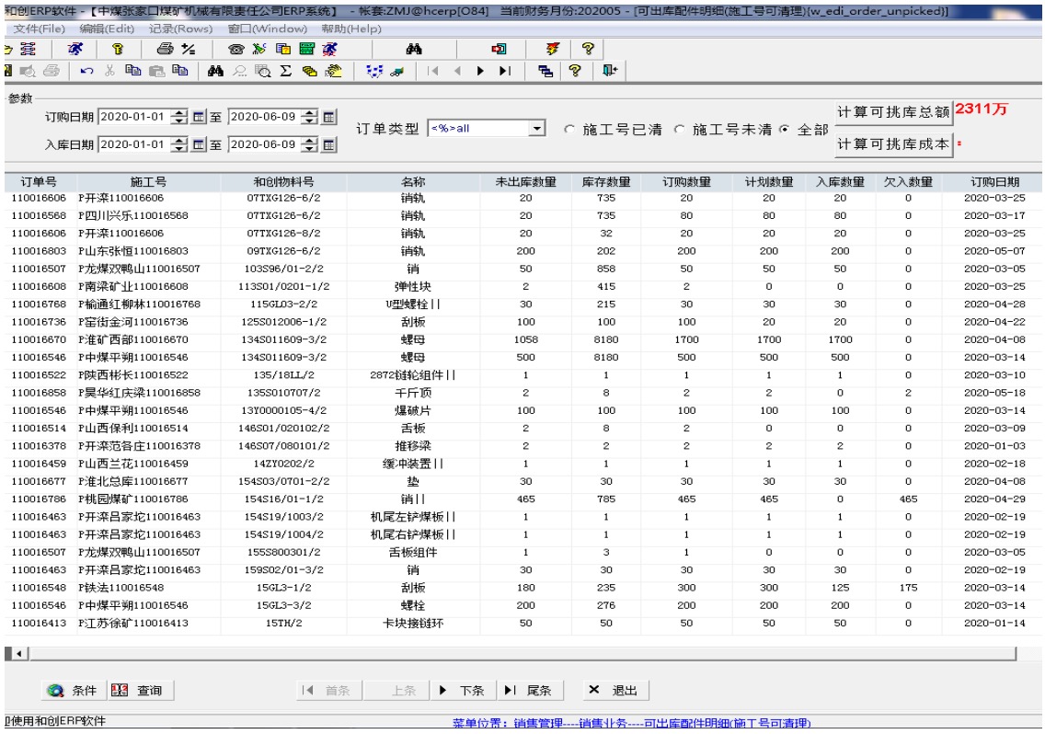Image resolution: width=1045 pixels, height=734 pixels.
Task: Select the 全部 radio button
Action: 785,130
